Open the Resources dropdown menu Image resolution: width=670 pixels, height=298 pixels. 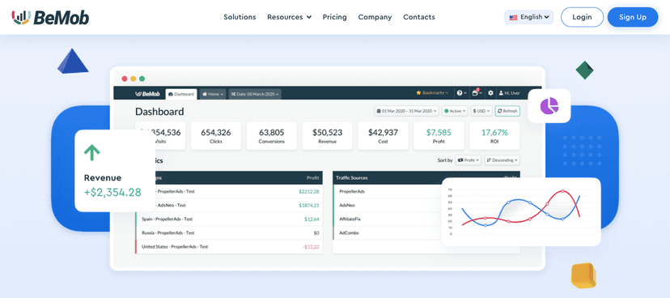(x=289, y=17)
